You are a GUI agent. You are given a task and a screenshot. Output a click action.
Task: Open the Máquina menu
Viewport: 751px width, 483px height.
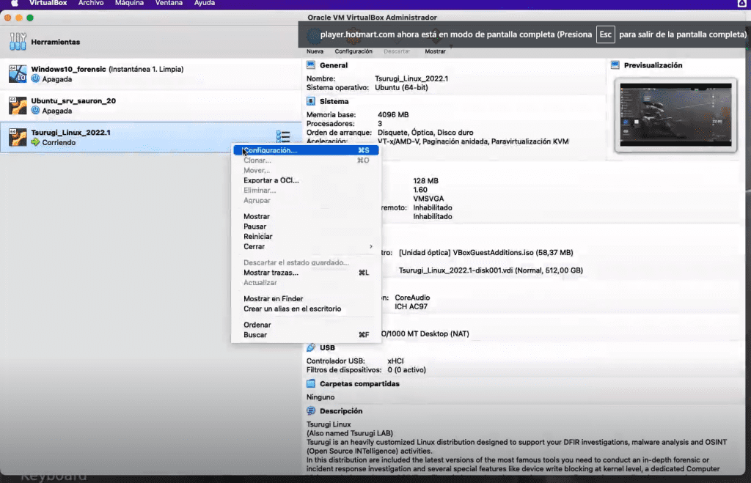point(129,4)
